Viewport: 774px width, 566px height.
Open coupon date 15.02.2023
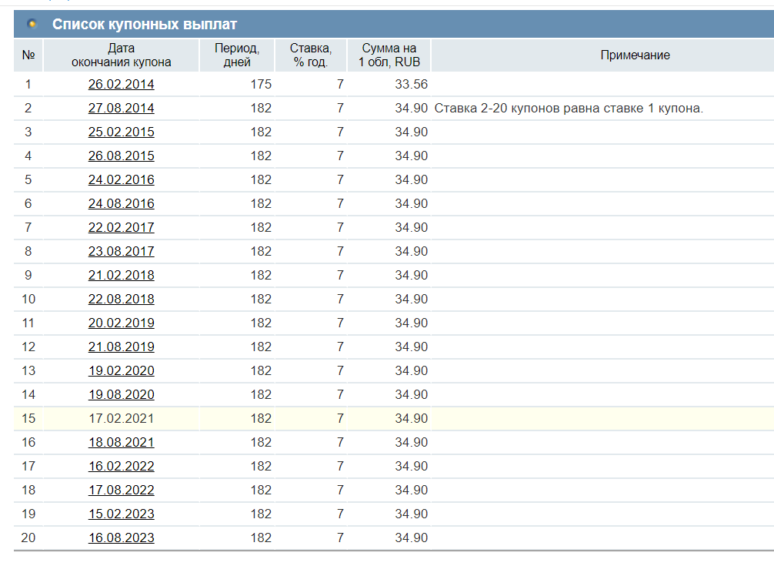tap(121, 514)
